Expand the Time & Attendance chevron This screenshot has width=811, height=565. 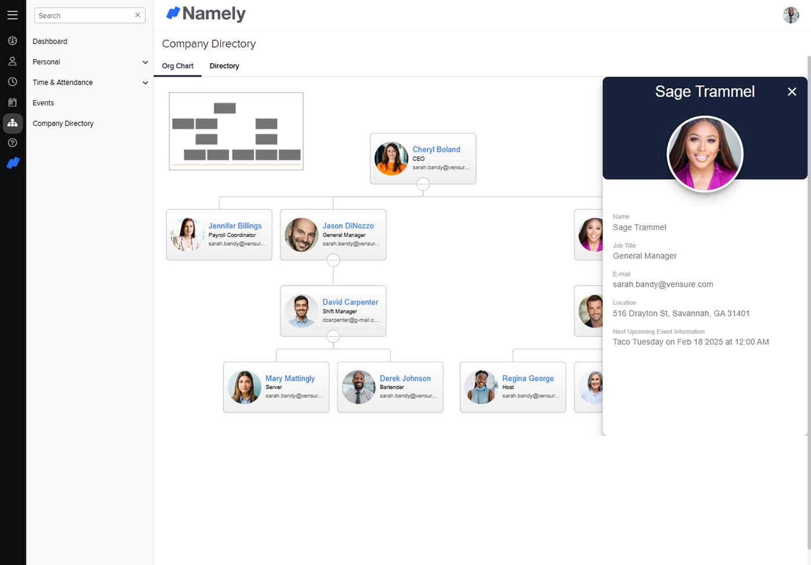coord(145,83)
